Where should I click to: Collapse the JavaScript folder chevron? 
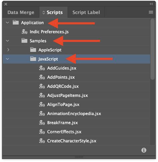click(7, 59)
